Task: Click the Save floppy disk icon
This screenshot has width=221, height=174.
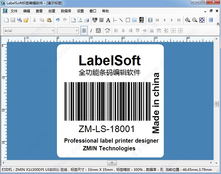Action: point(13,20)
